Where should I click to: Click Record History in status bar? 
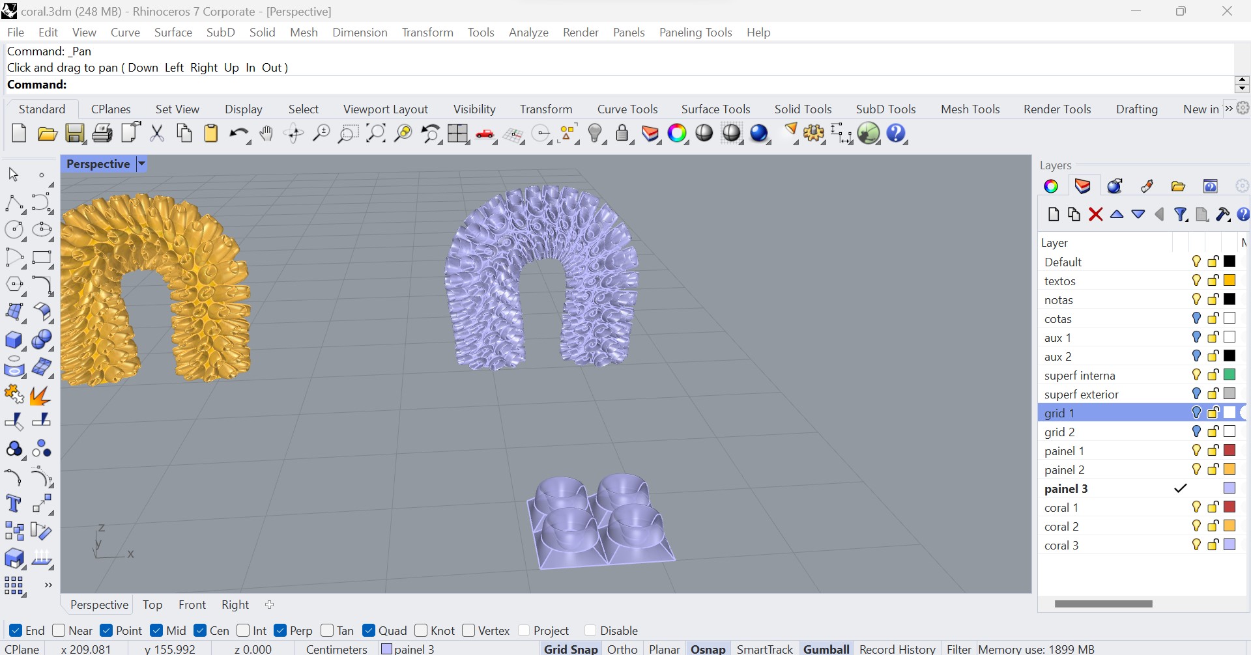point(897,648)
